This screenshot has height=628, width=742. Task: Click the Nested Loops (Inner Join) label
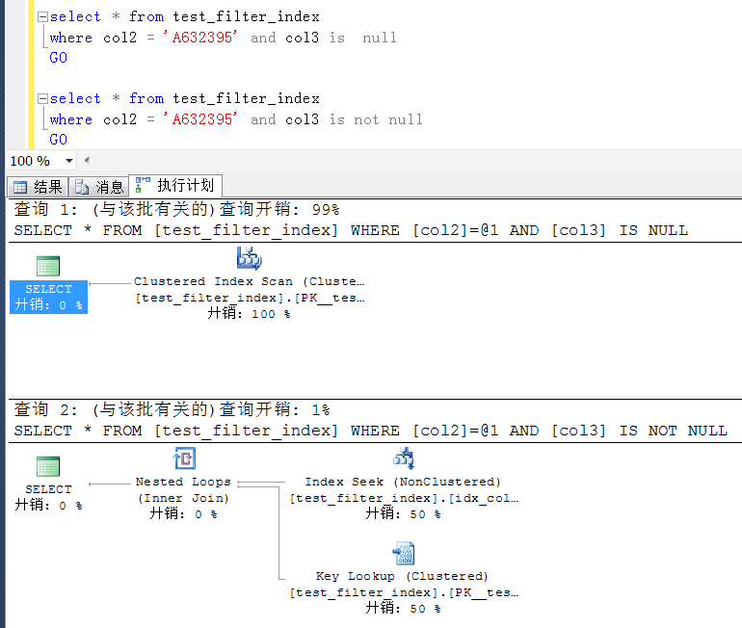click(183, 489)
